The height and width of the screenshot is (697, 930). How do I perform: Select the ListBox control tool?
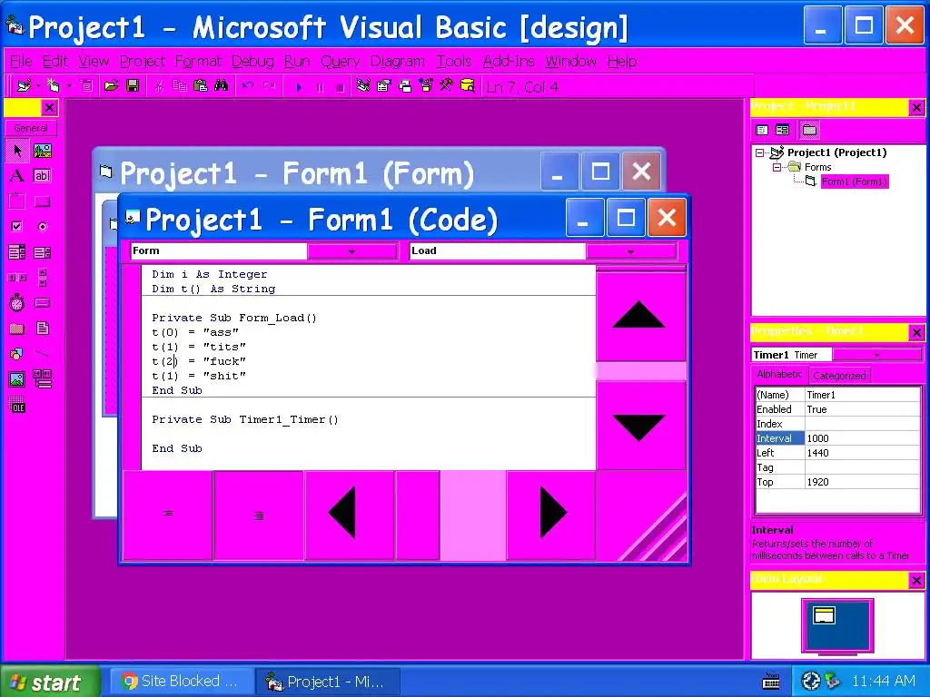tap(42, 252)
